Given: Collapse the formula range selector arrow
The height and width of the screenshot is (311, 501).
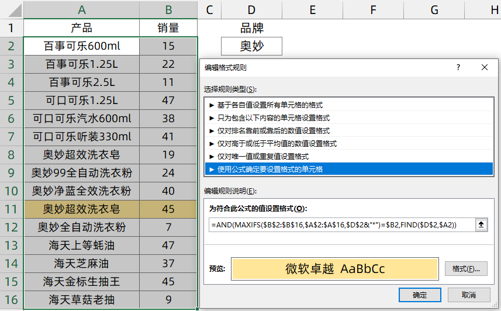Looking at the screenshot, I should pos(481,224).
